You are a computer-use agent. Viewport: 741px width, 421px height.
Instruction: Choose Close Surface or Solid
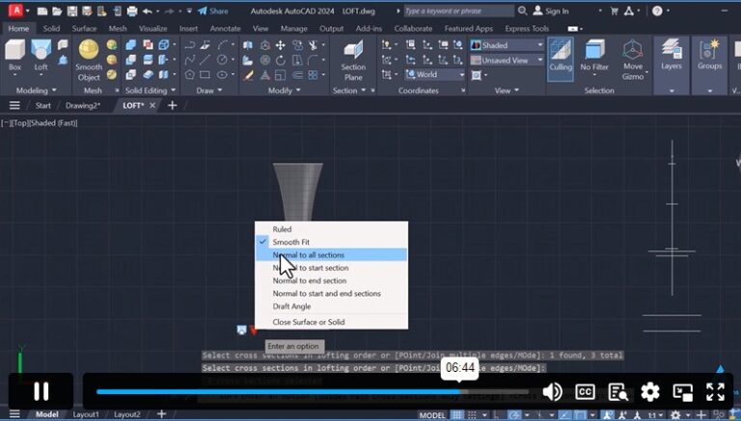[331, 322]
